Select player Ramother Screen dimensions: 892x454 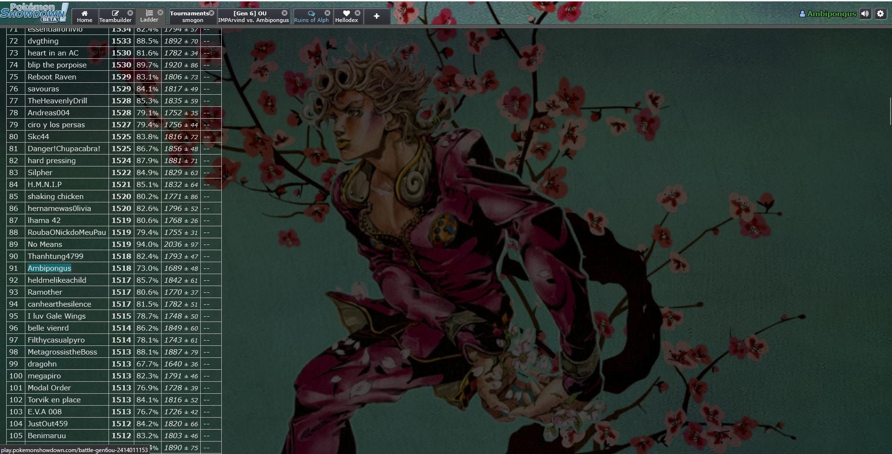coord(45,292)
